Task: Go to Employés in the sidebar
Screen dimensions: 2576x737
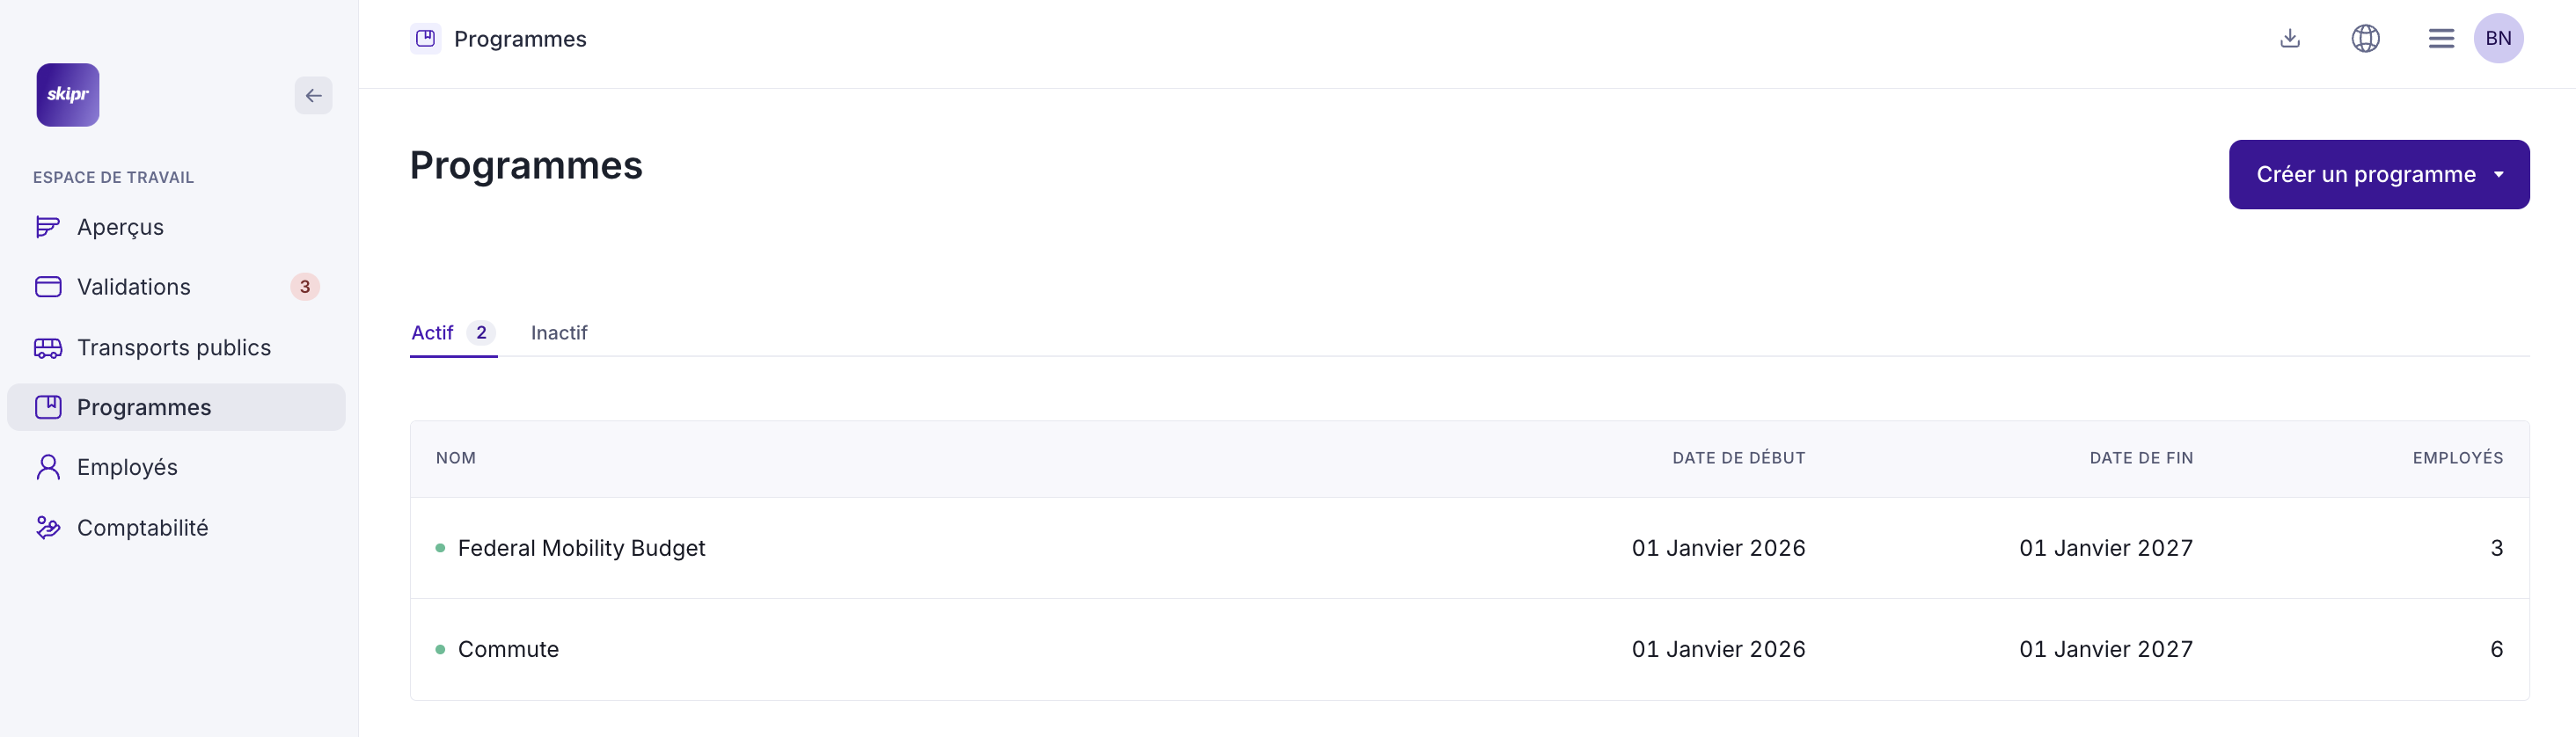Action: (x=127, y=467)
